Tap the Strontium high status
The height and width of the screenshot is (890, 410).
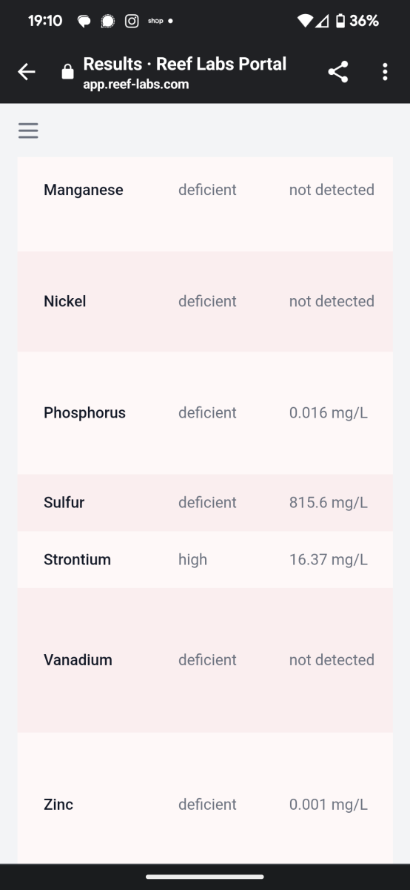(x=192, y=560)
